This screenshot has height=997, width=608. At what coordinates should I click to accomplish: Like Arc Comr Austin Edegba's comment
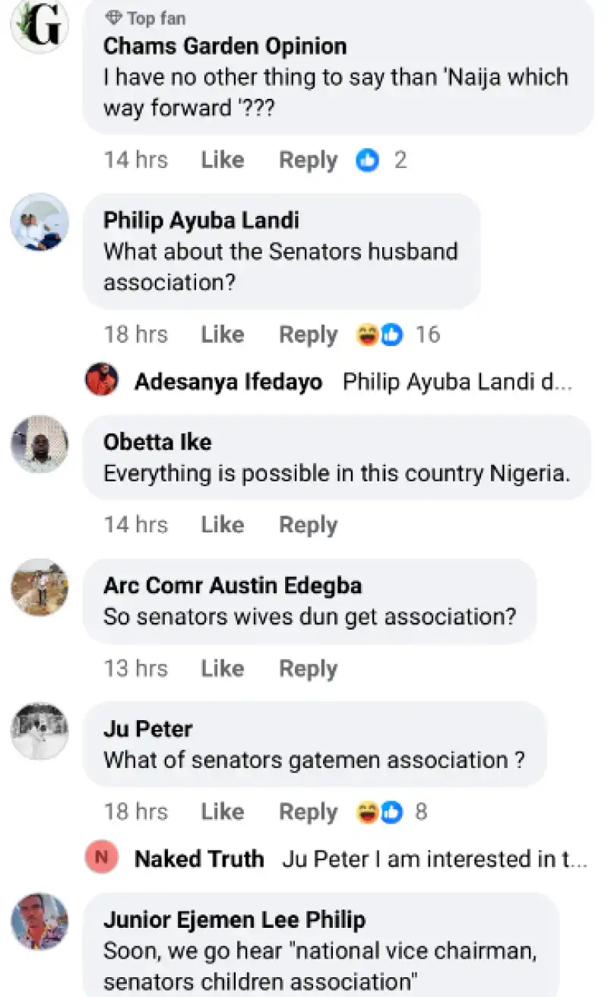tap(222, 668)
